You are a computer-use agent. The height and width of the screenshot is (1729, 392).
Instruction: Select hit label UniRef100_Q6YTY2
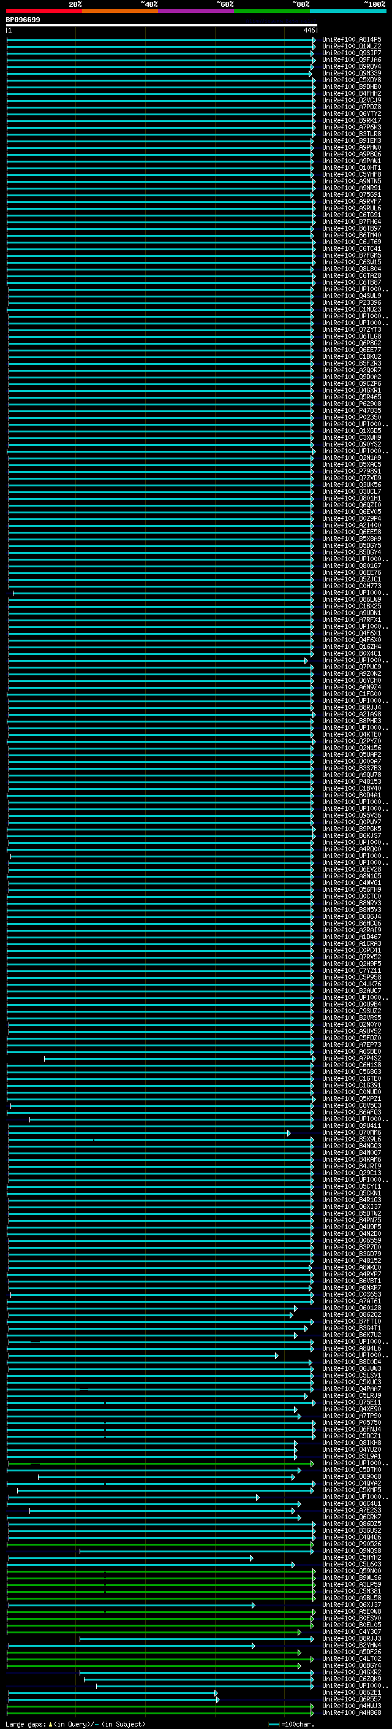[352, 114]
